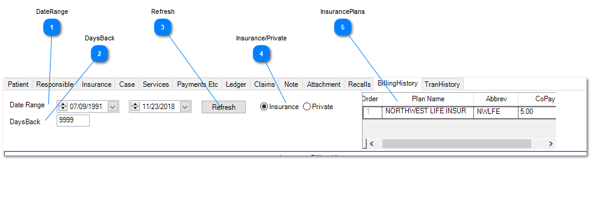Select the Case tab

(127, 84)
